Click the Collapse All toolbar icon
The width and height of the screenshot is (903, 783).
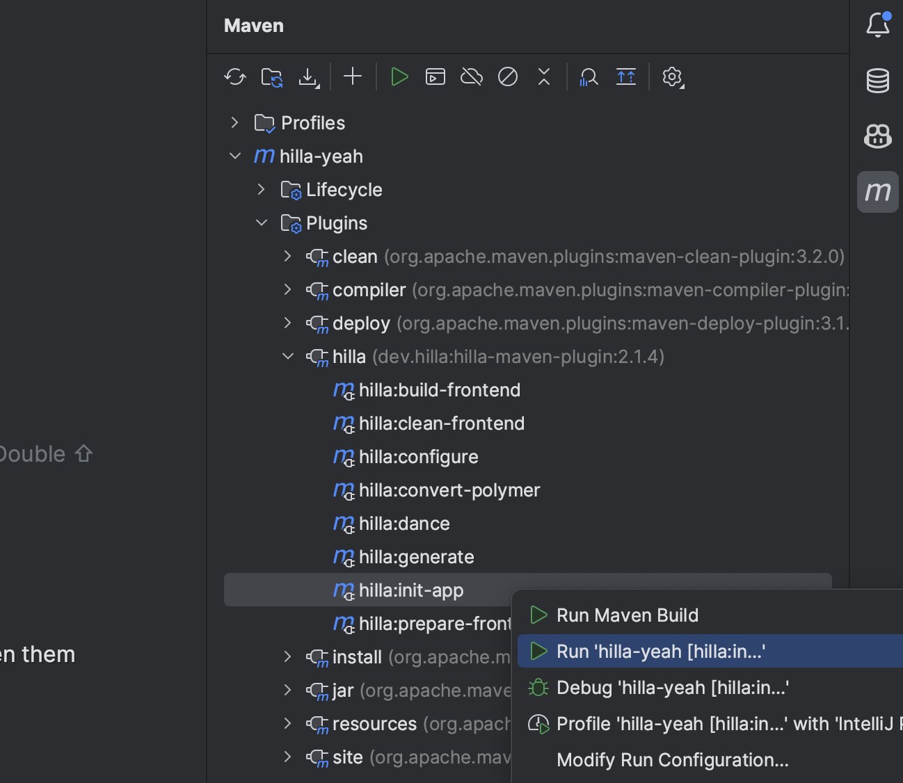coord(544,76)
